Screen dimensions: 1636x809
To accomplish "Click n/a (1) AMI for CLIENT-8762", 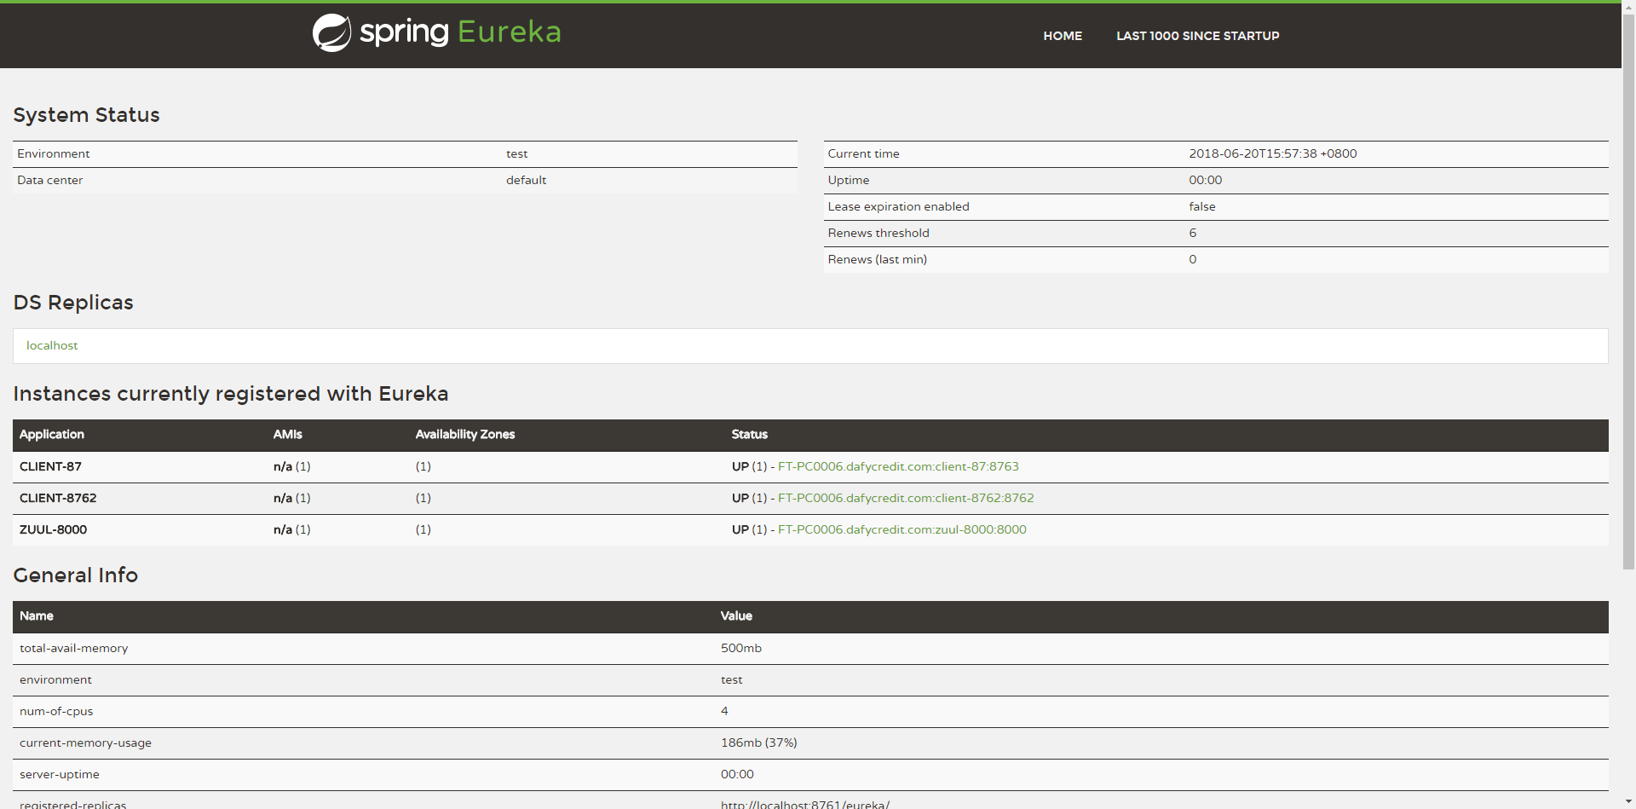I will coord(292,498).
